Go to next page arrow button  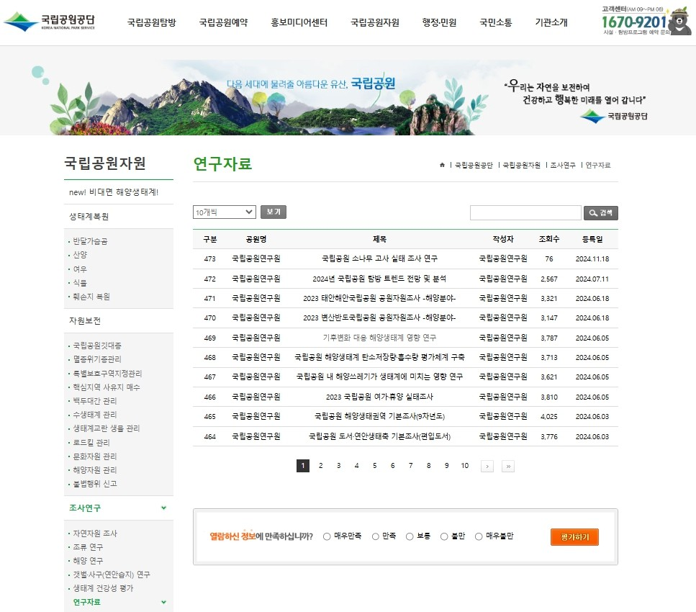(x=487, y=466)
